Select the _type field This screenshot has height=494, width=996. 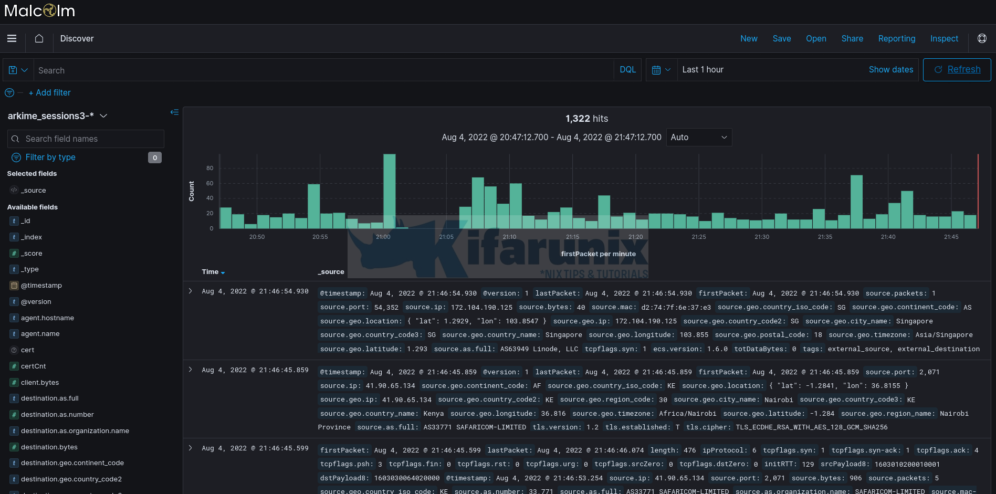(30, 269)
